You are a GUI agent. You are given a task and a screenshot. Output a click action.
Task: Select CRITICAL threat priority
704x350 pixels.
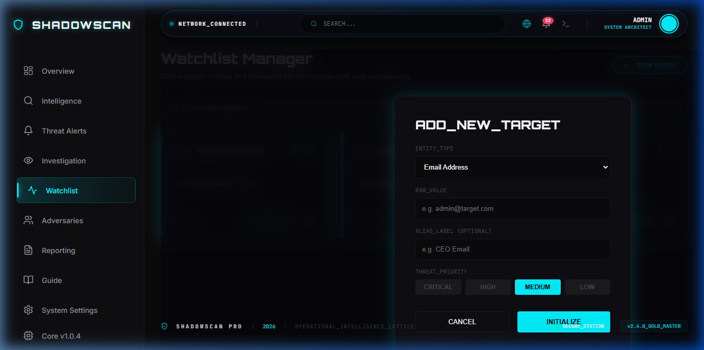pos(438,287)
